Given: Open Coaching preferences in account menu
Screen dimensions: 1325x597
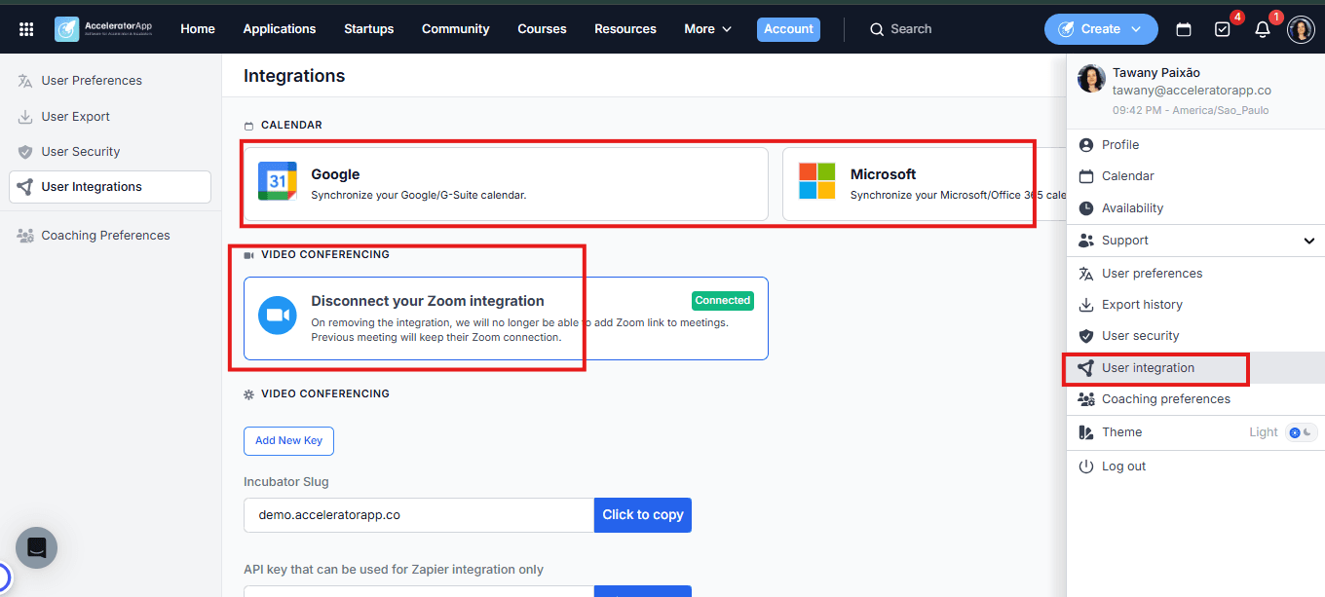Looking at the screenshot, I should 1195,399.
